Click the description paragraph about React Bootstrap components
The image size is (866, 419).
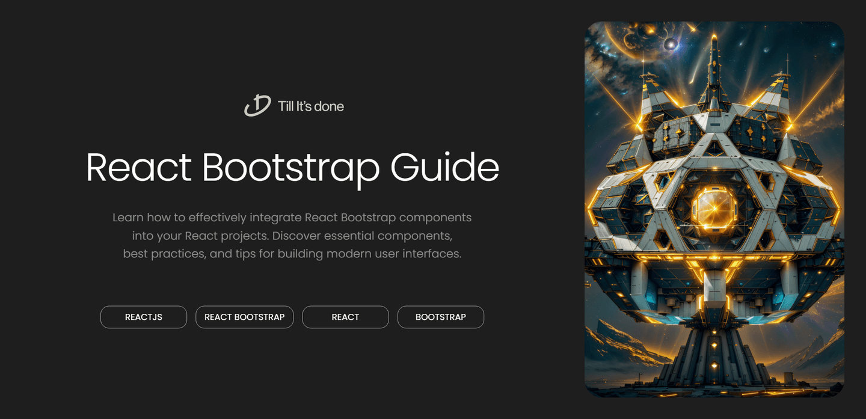(292, 236)
